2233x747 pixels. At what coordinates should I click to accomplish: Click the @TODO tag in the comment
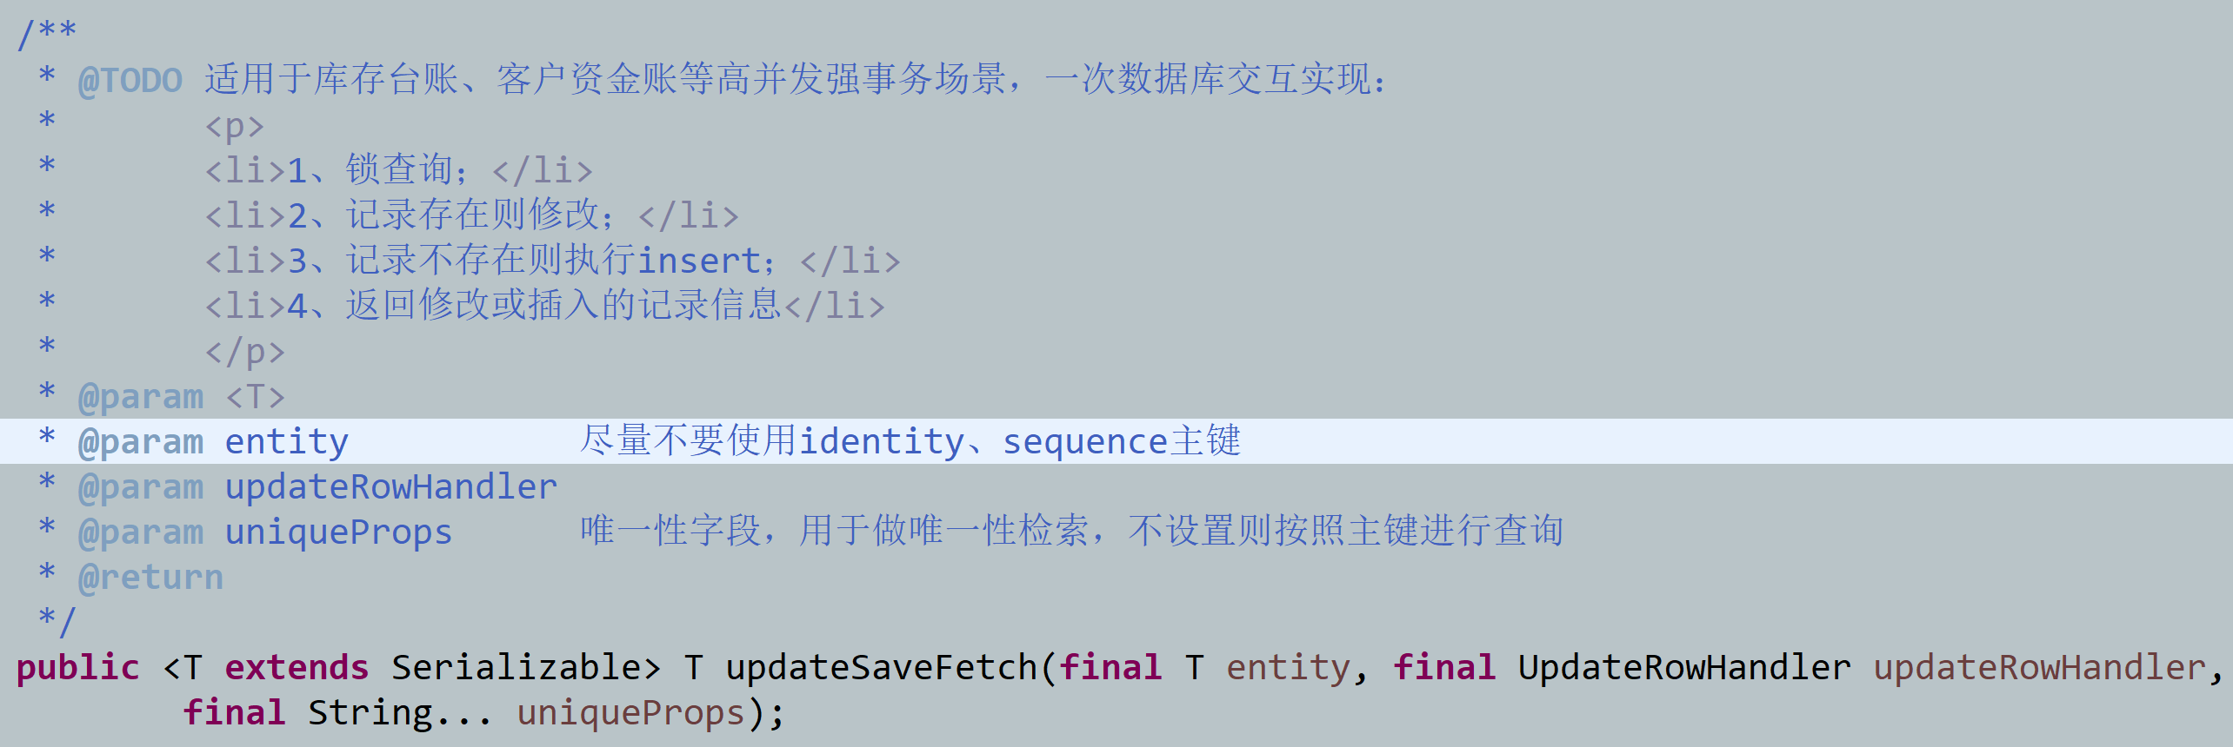tap(130, 81)
